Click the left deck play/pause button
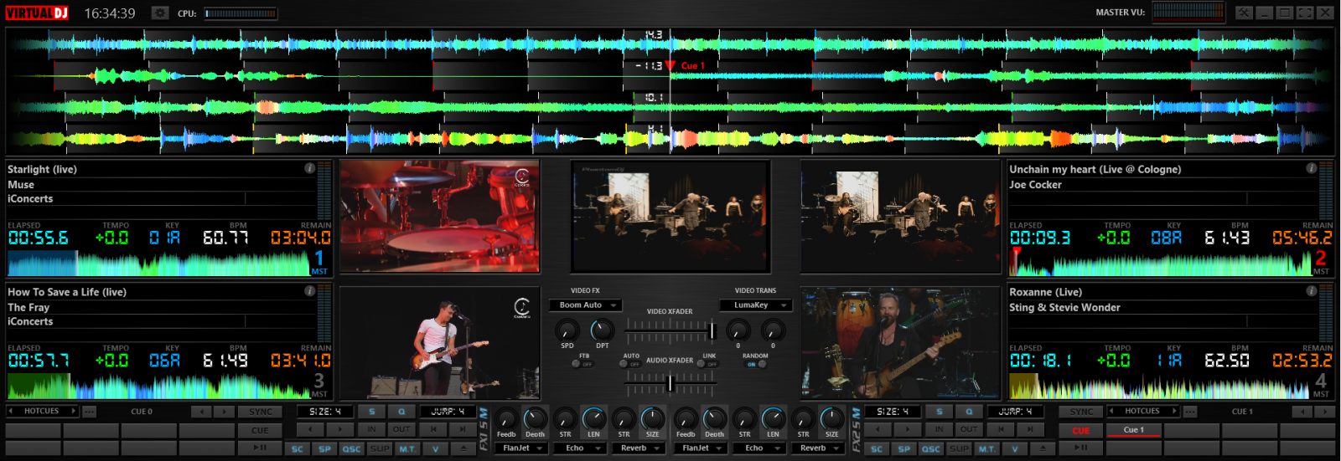Image resolution: width=1341 pixels, height=461 pixels. click(260, 448)
